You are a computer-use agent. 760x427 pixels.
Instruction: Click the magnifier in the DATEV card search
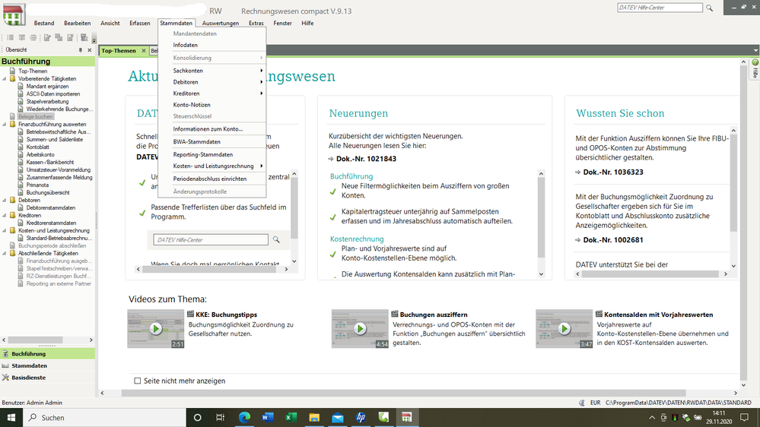coord(276,239)
